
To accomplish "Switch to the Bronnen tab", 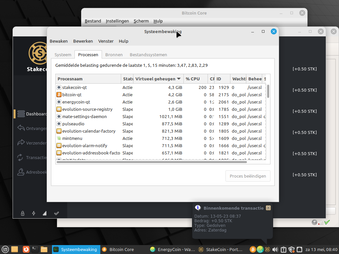I will coord(114,55).
